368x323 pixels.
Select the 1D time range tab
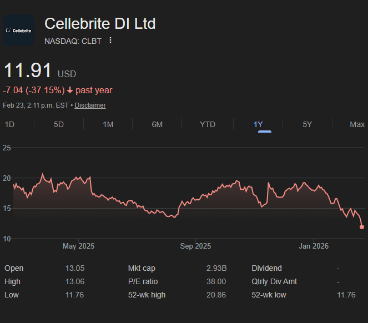9,124
